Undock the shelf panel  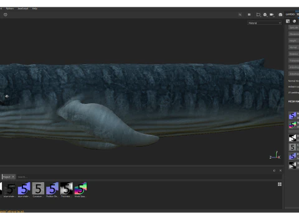274,170
